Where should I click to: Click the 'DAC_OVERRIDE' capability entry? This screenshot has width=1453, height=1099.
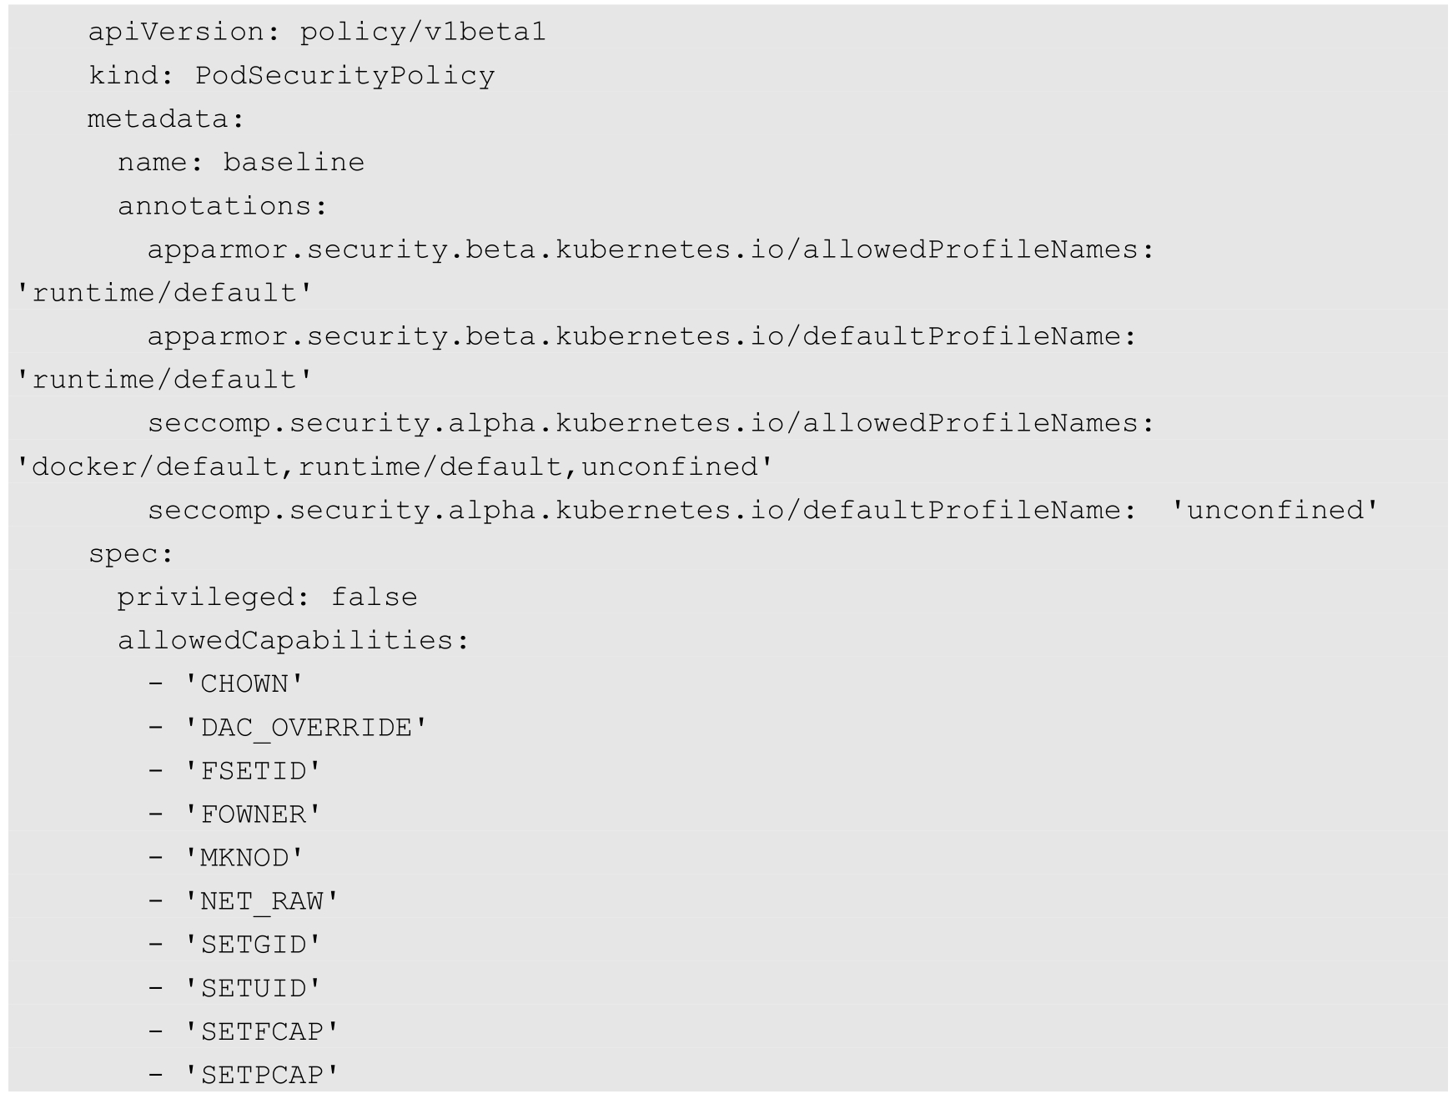(306, 728)
